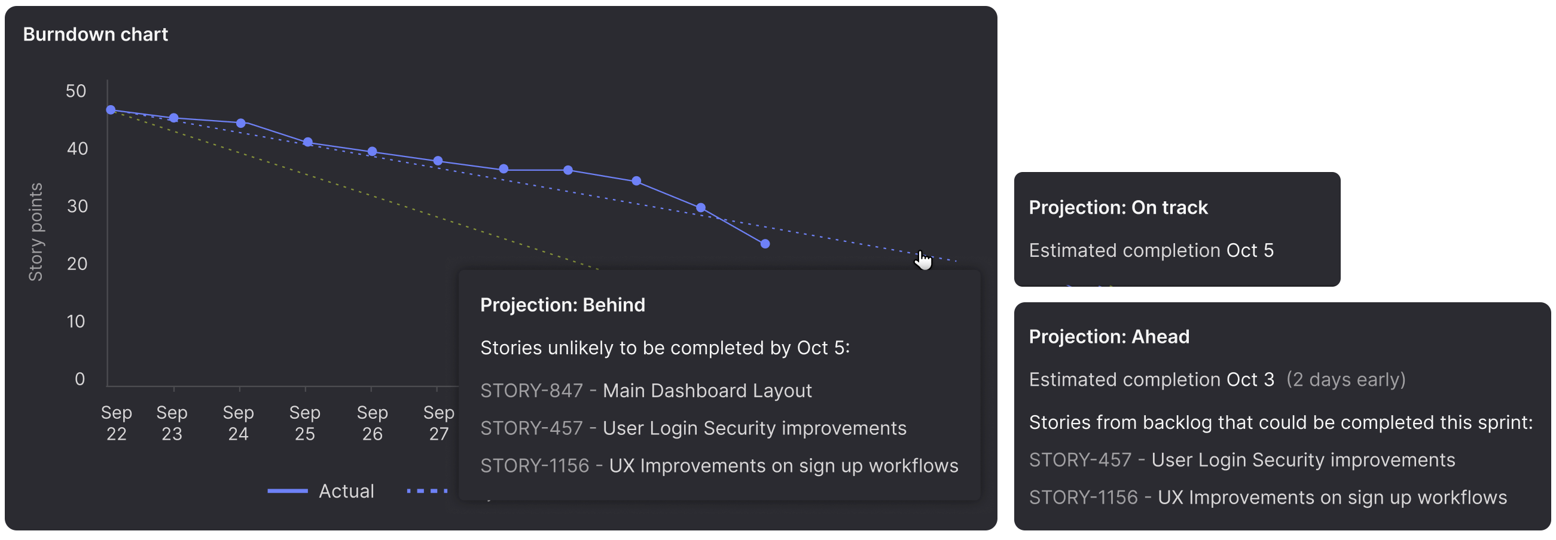Open STORY-1156 in the Ahead projection card

click(1268, 497)
